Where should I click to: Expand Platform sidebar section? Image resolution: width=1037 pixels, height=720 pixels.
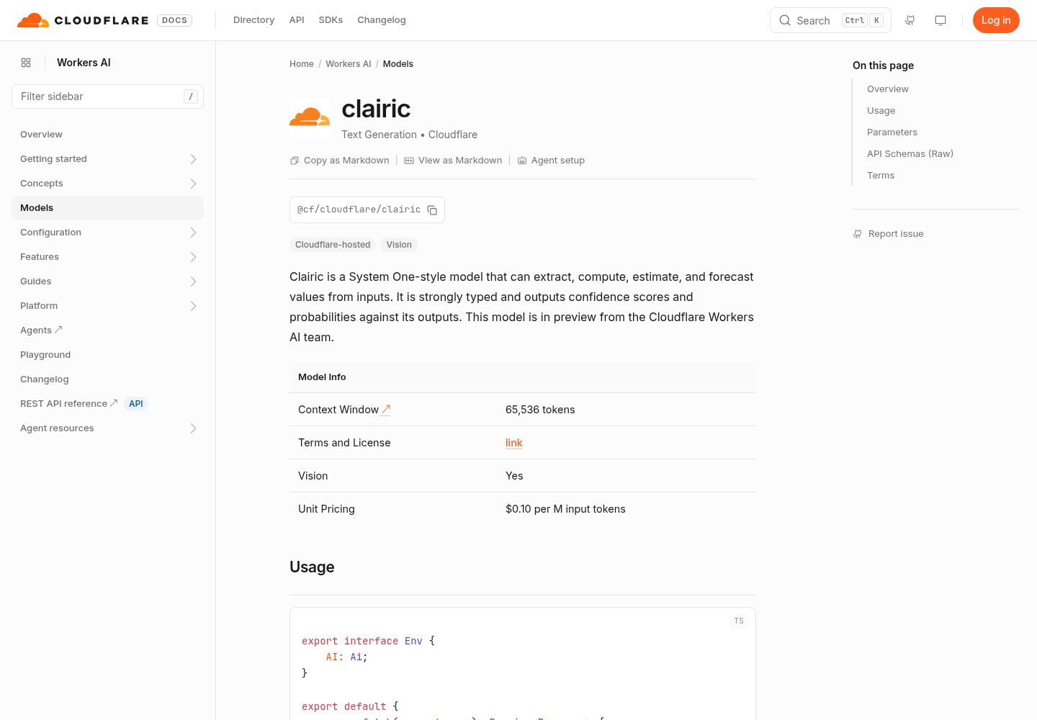coord(193,306)
